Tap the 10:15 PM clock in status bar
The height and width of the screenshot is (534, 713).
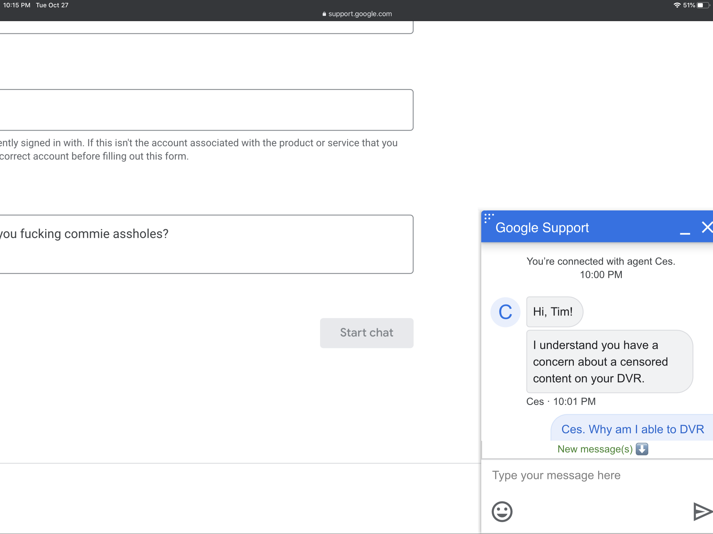(17, 5)
